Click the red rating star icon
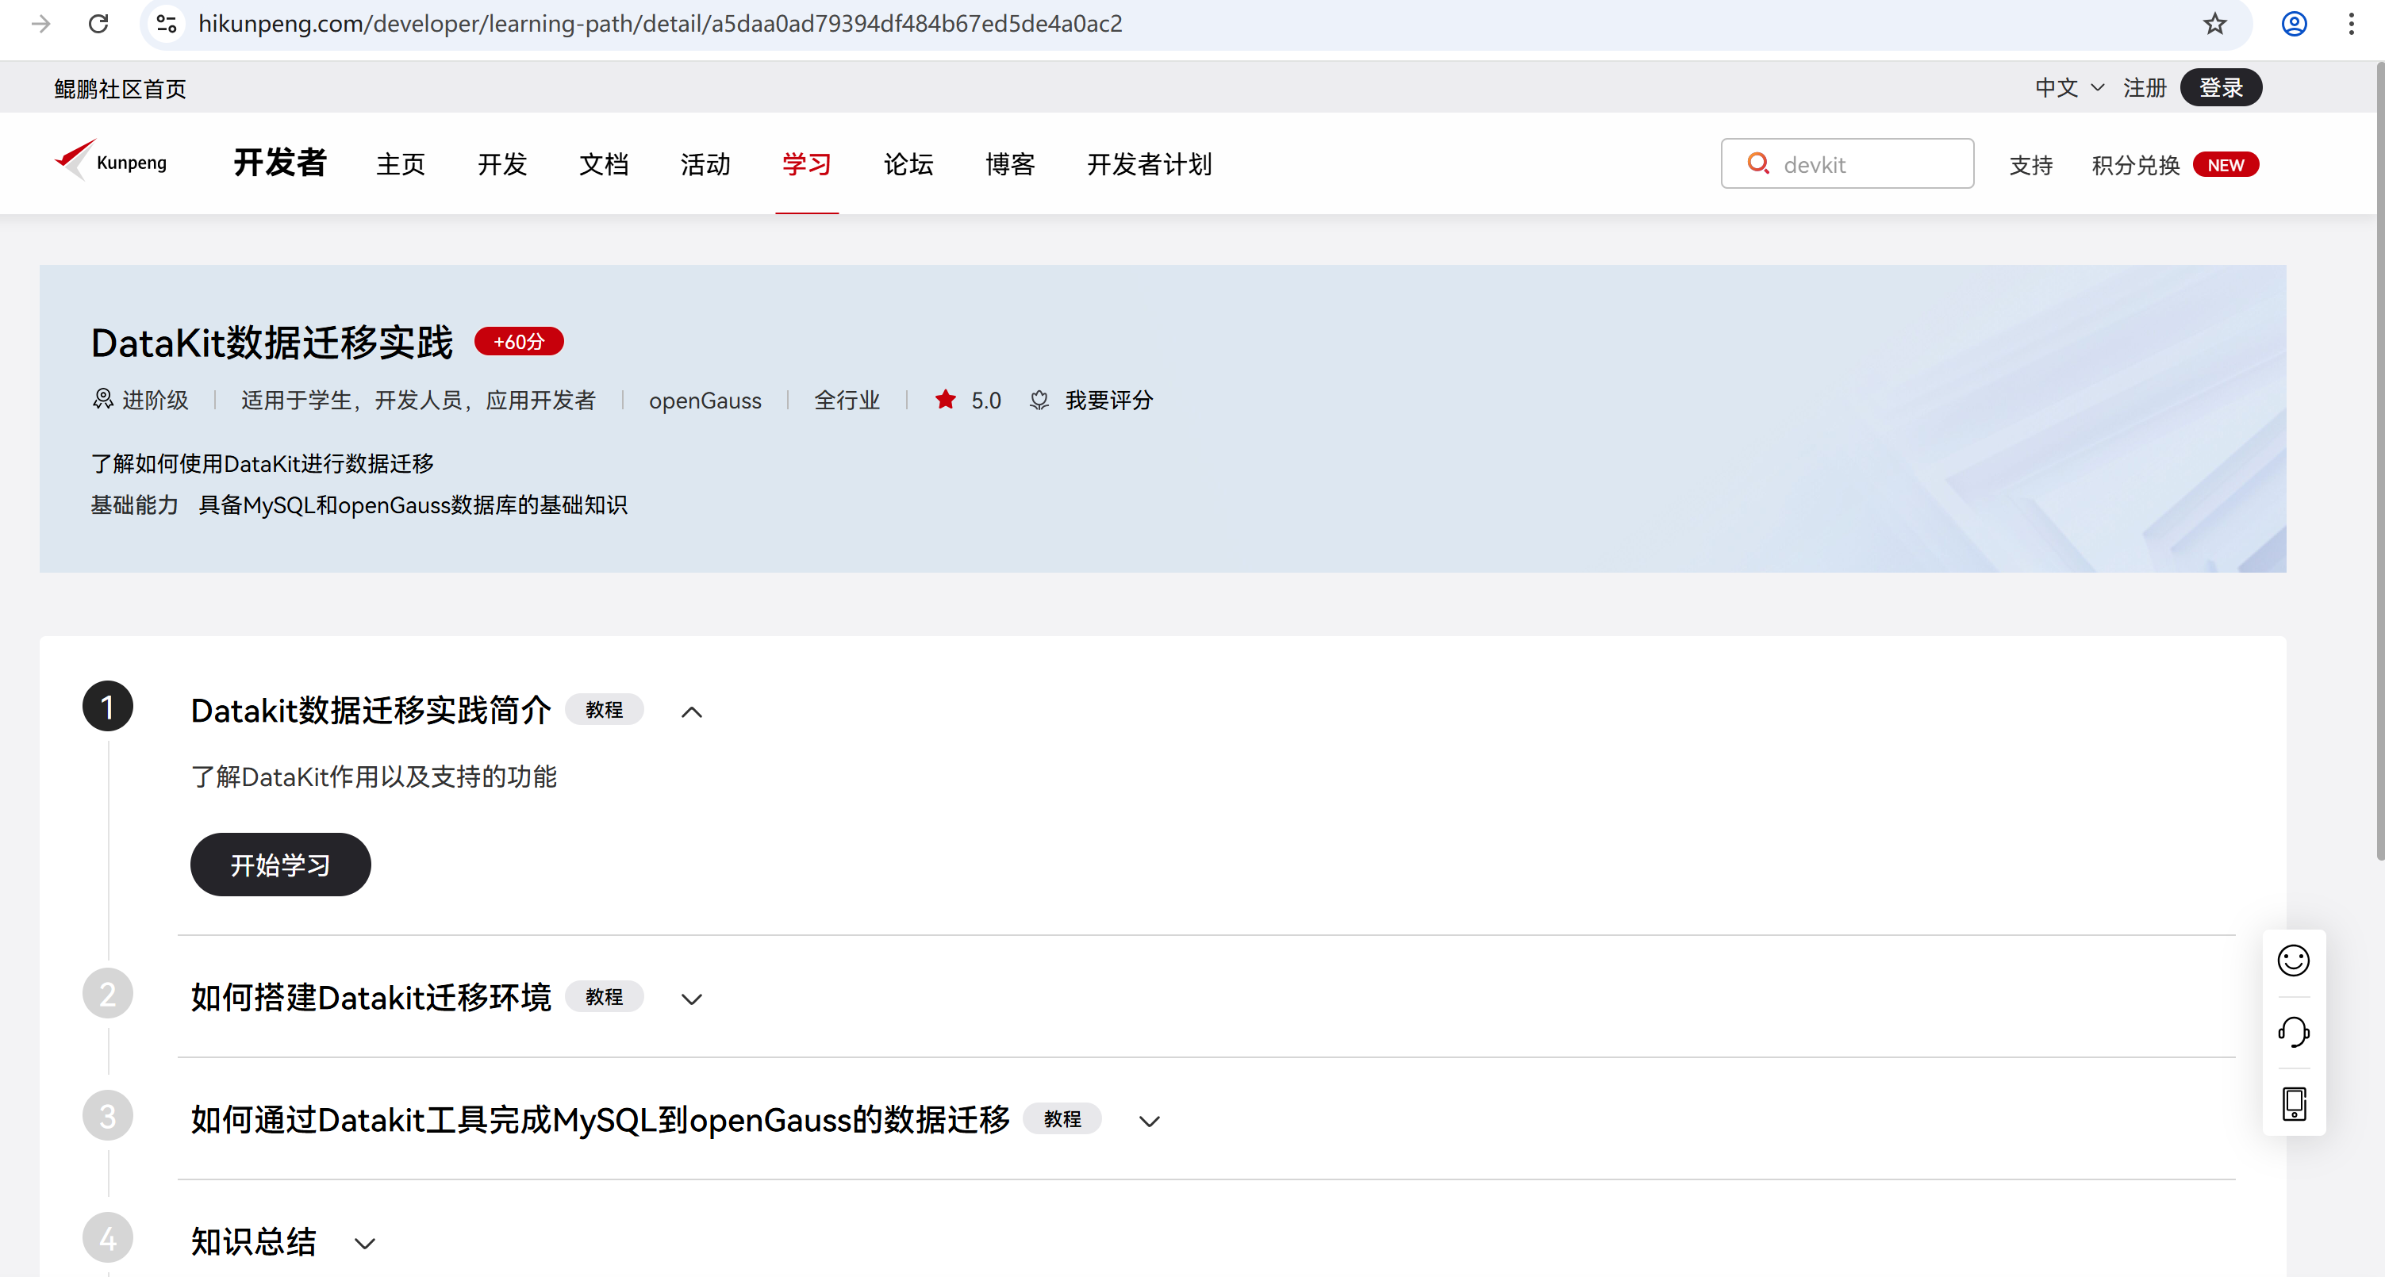The height and width of the screenshot is (1277, 2385). (945, 400)
